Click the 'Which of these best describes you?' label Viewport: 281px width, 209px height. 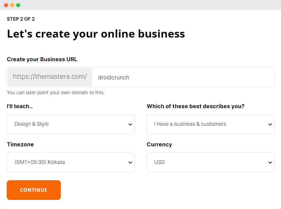(196, 106)
